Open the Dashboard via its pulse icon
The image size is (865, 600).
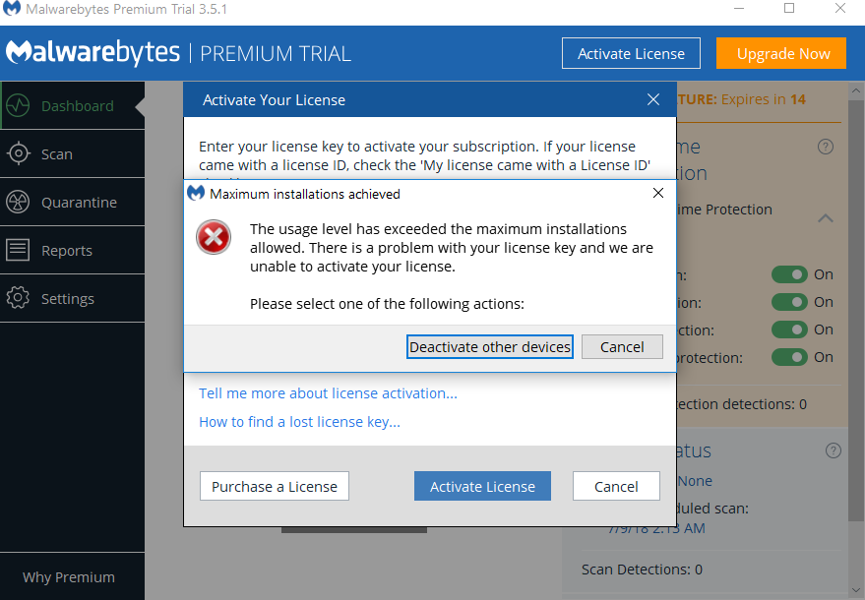(18, 105)
